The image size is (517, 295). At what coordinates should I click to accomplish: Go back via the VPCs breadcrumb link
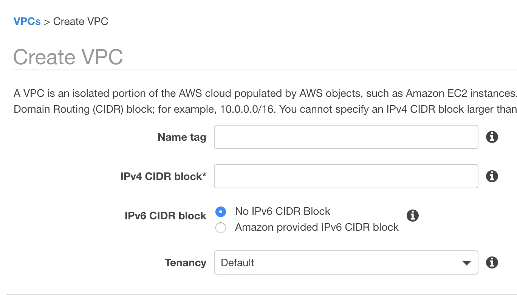coord(27,22)
